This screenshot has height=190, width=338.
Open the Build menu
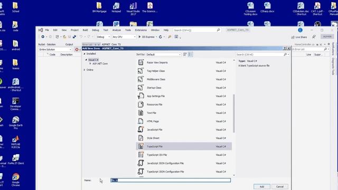[85, 30]
